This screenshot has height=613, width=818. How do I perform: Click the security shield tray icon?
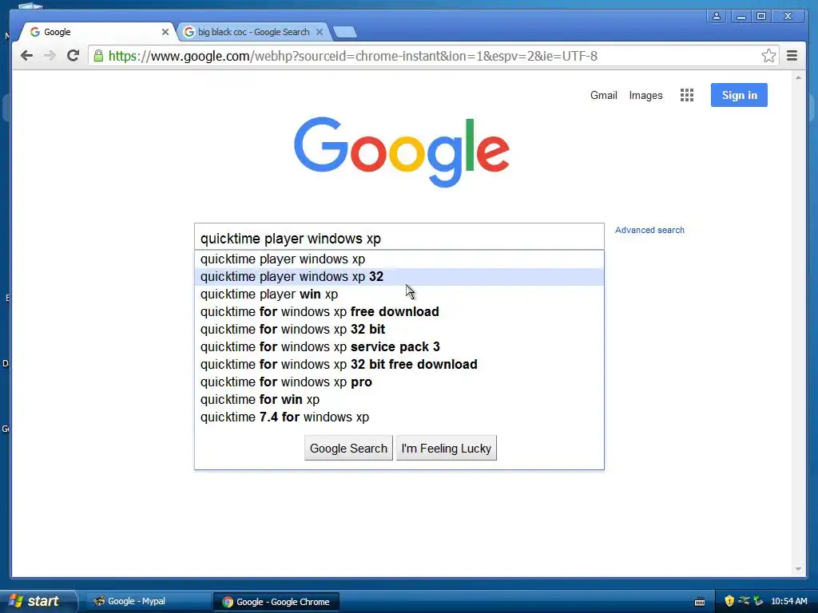click(x=729, y=602)
